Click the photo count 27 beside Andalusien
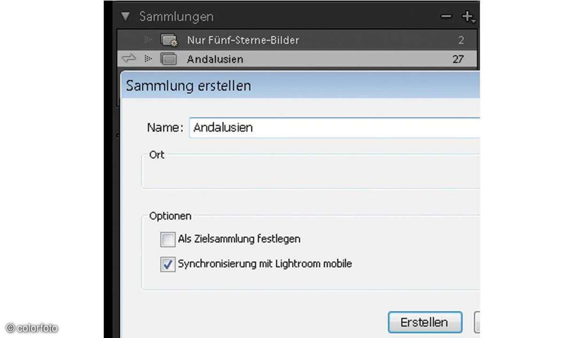This screenshot has height=338, width=564. coord(457,59)
